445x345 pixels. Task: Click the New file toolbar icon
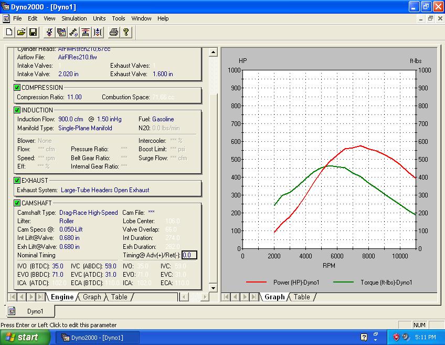[9, 33]
